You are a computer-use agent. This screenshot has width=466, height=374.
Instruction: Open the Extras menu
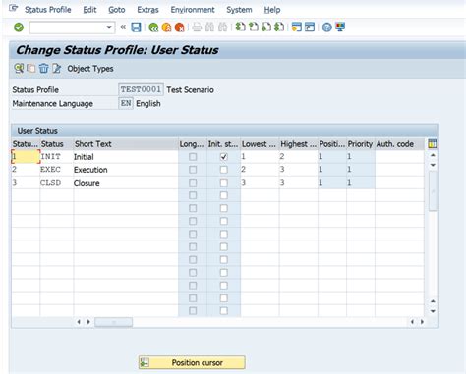[147, 10]
